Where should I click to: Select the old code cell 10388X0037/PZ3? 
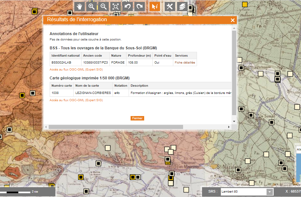pos(95,62)
